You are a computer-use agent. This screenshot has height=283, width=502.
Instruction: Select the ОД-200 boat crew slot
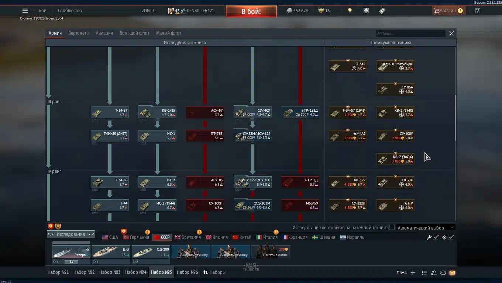(x=151, y=252)
